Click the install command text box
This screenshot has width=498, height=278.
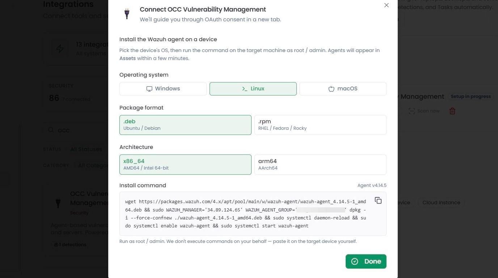(253, 214)
